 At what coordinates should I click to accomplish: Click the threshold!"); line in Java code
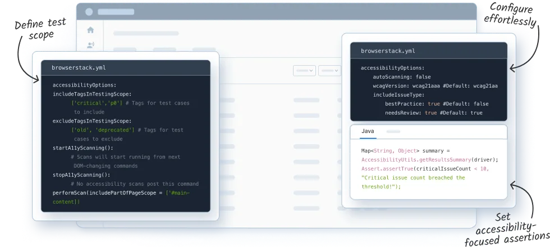coord(381,187)
